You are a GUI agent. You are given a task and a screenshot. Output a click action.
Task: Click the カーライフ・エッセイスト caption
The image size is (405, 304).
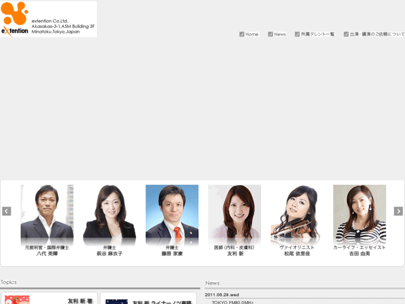coord(359,248)
